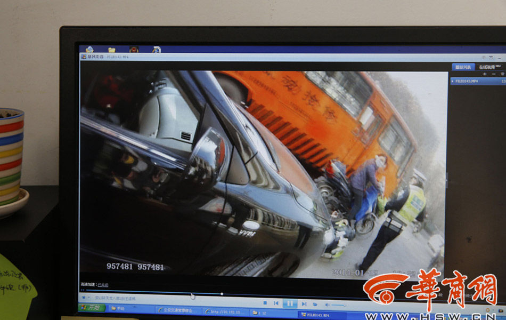This screenshot has height=320, width=506.
Task: Click the video progress seek bar handle
Action: point(222,294)
